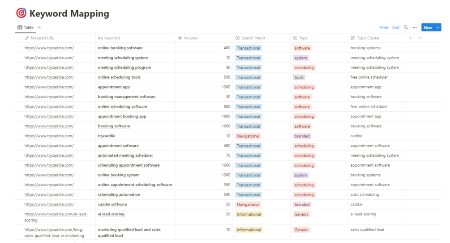Add a new property column
This screenshot has height=243, width=450.
click(410, 38)
